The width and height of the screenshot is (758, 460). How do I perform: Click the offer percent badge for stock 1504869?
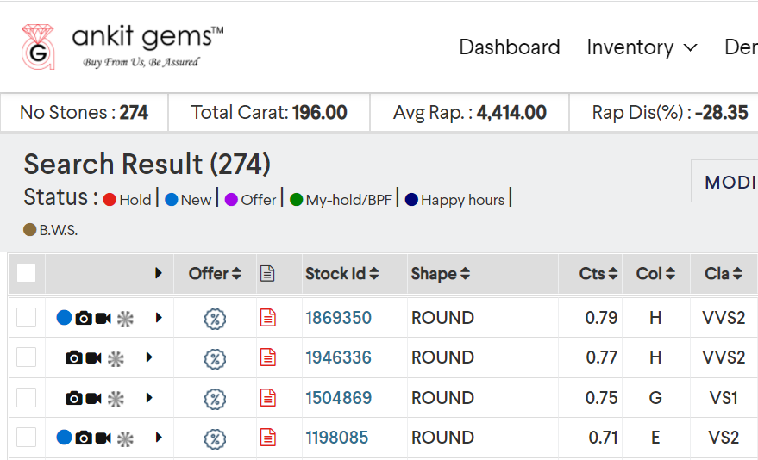(215, 398)
